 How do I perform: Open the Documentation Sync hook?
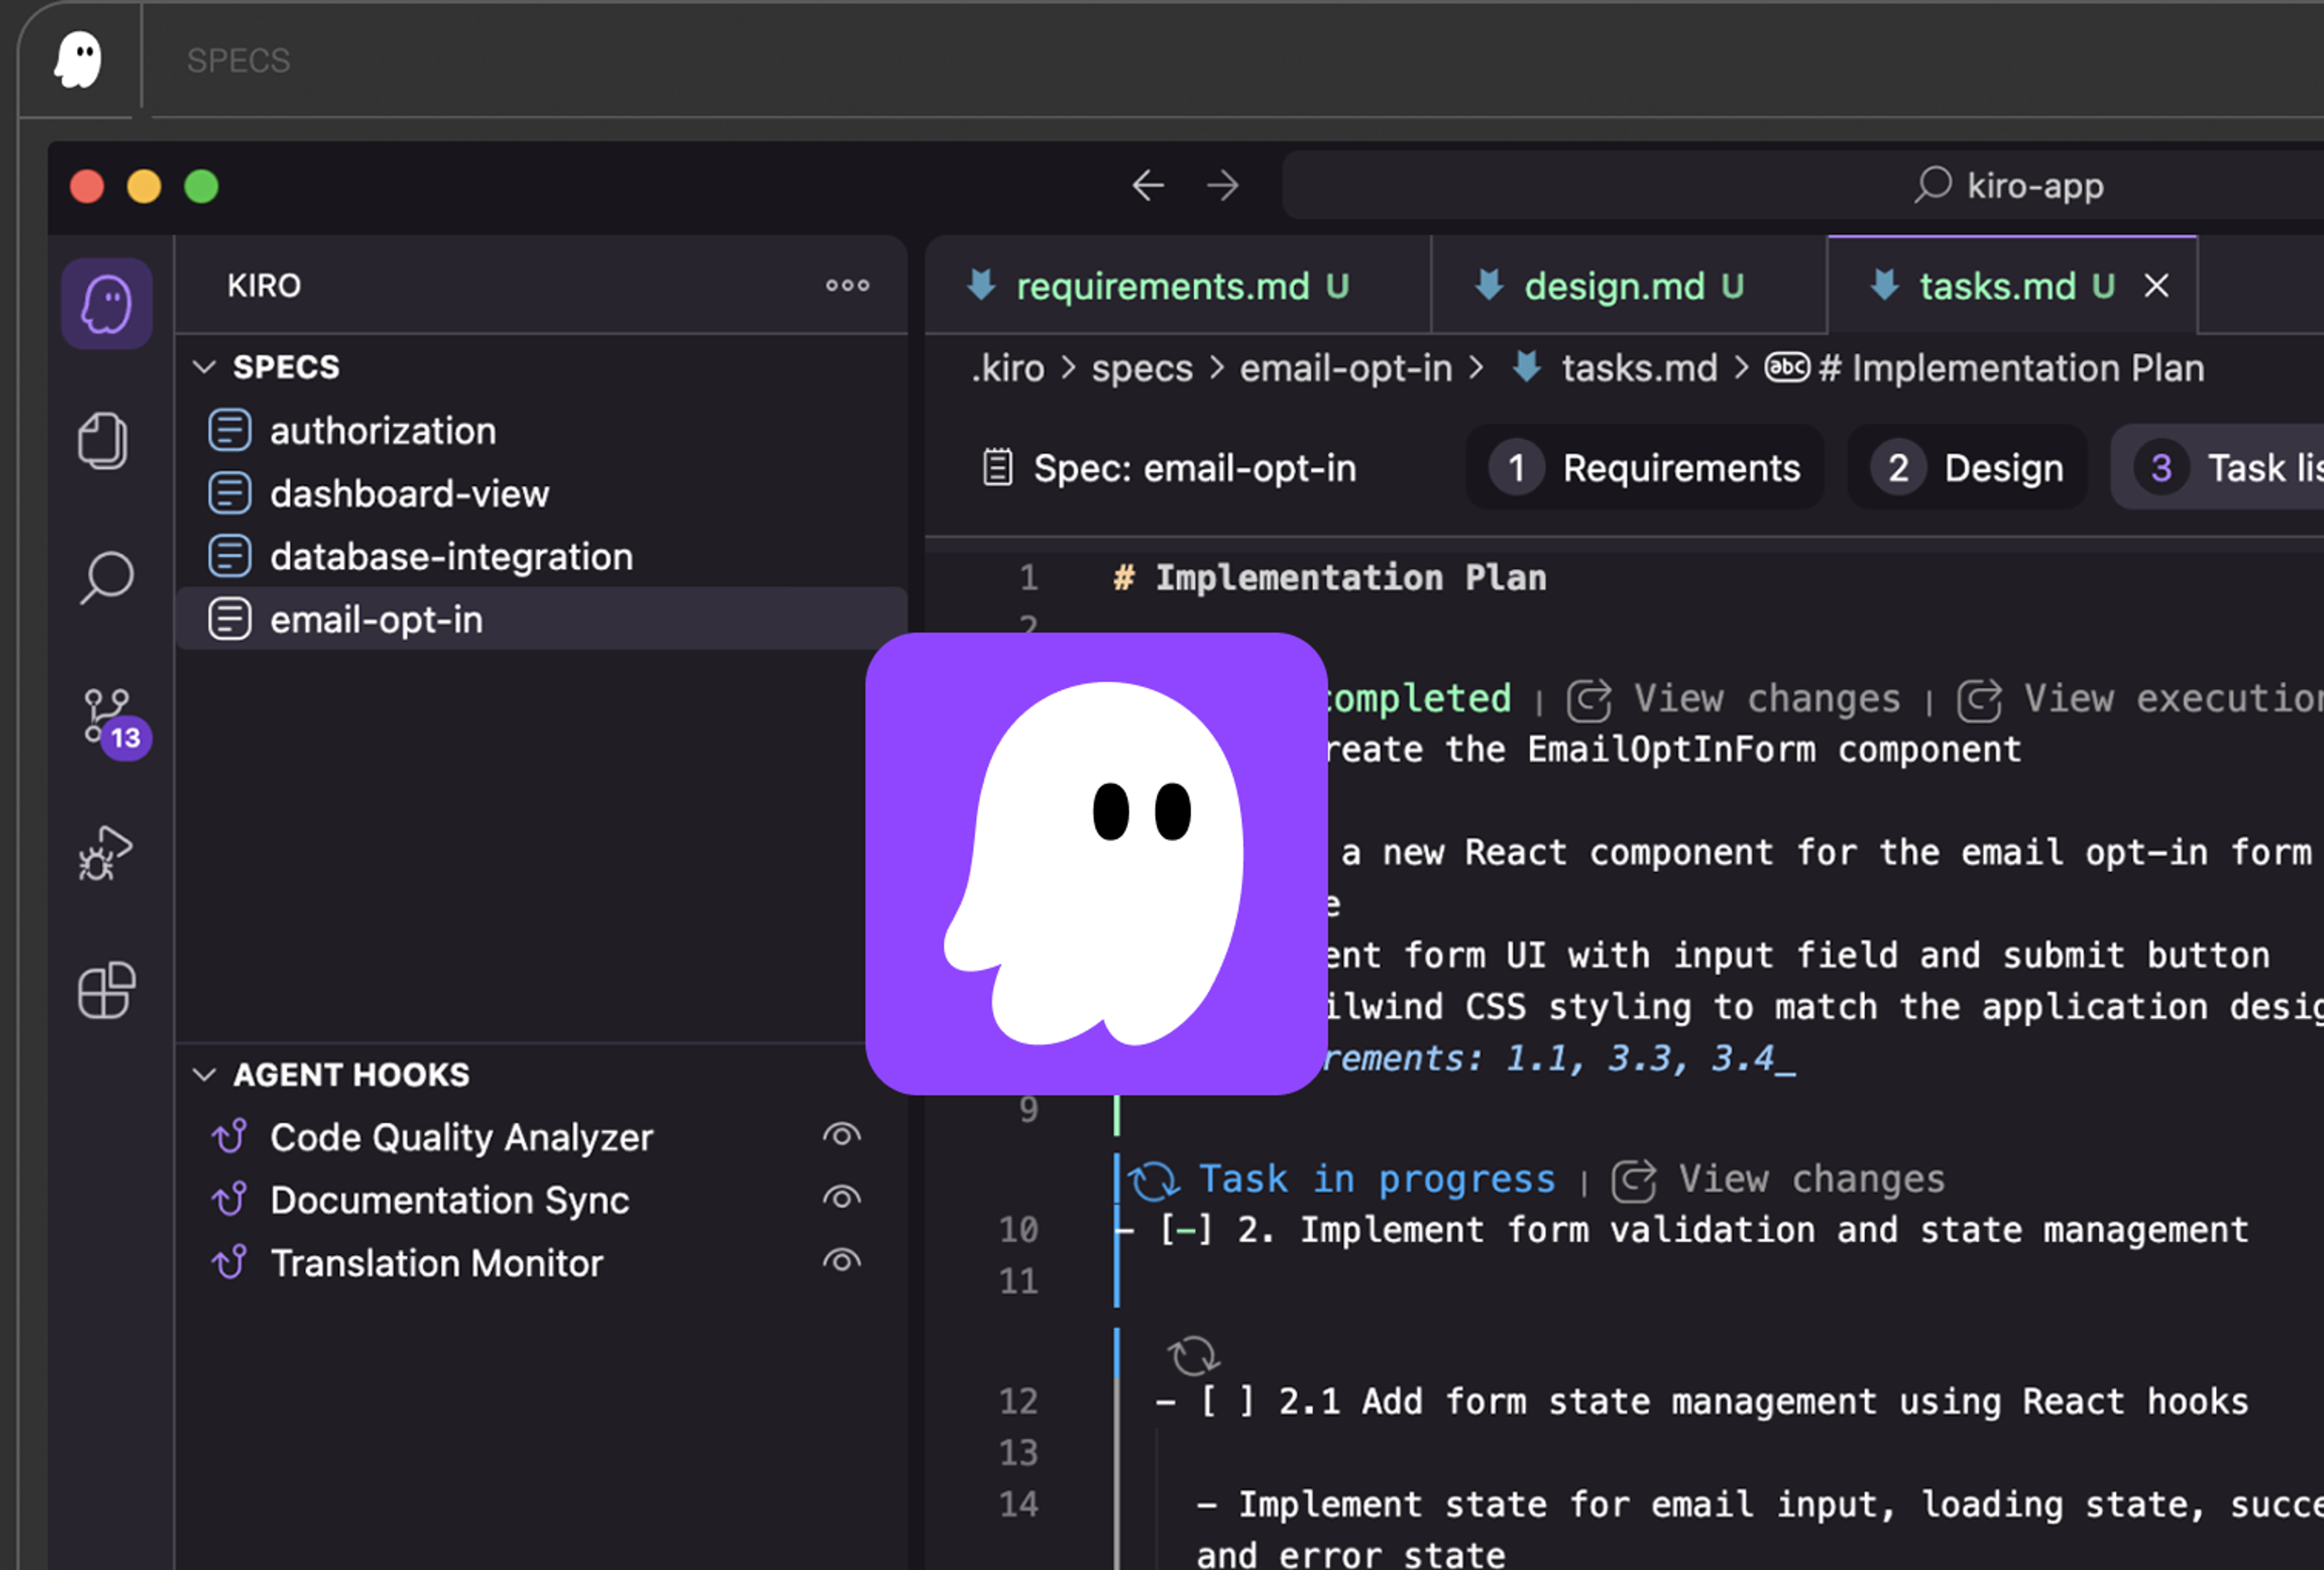click(x=449, y=1200)
